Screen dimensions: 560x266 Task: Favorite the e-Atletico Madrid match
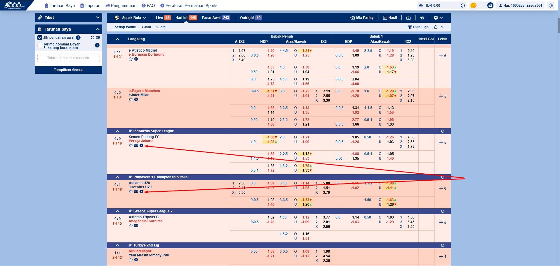(131, 59)
